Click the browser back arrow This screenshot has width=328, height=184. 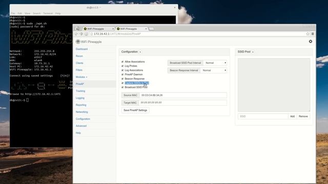76,34
